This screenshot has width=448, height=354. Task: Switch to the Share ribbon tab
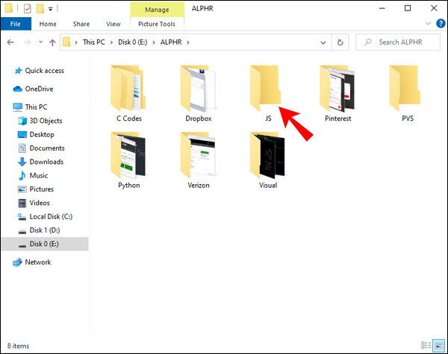[x=81, y=24]
